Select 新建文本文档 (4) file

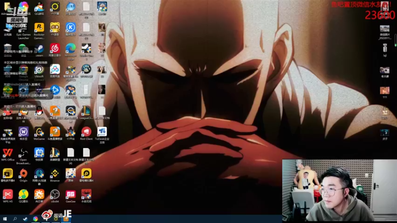[70, 156]
